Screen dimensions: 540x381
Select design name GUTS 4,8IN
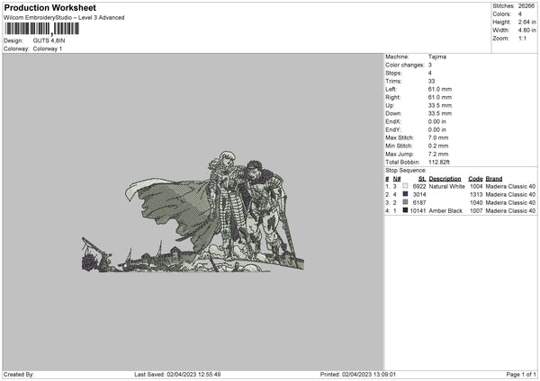pyautogui.click(x=49, y=40)
